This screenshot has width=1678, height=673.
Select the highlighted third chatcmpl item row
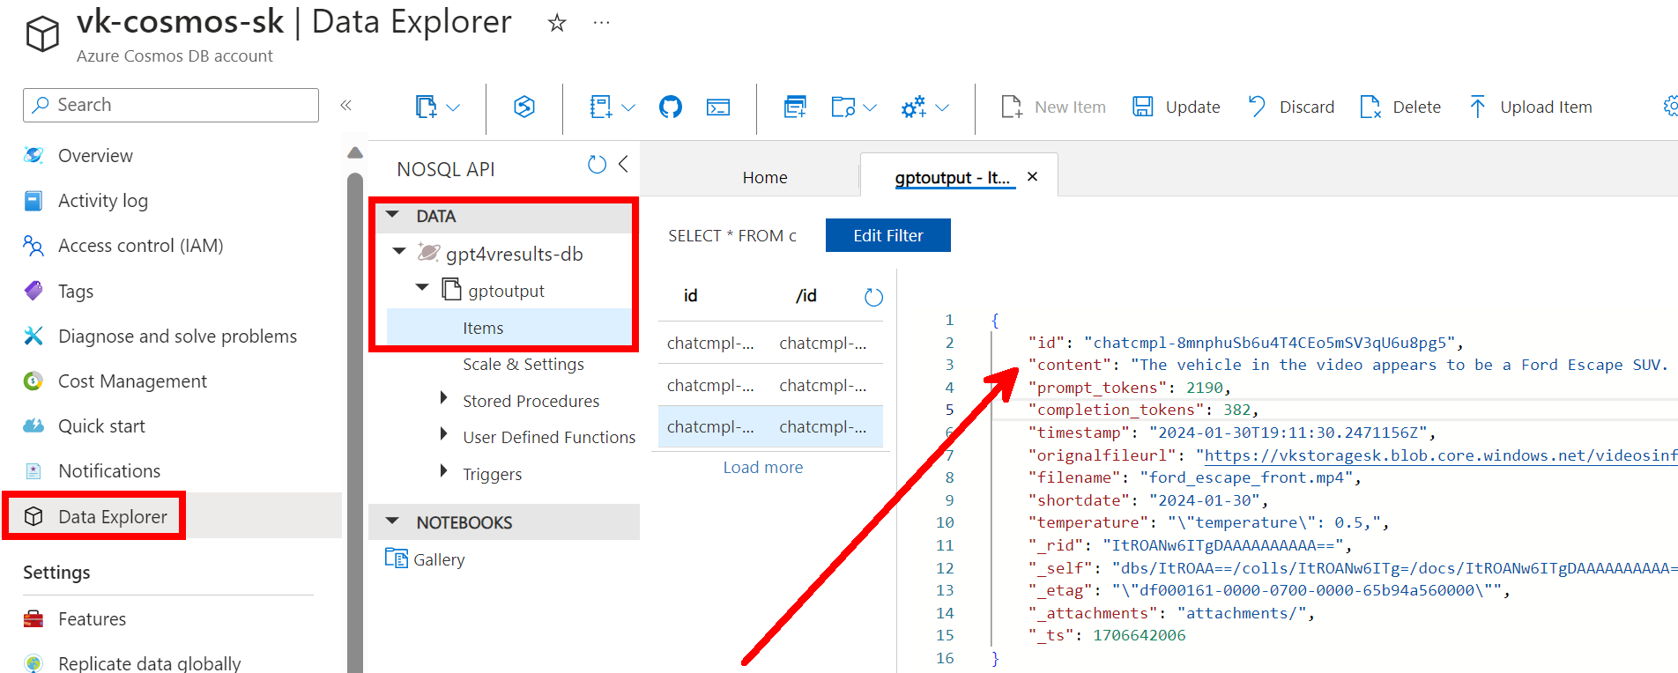[770, 426]
